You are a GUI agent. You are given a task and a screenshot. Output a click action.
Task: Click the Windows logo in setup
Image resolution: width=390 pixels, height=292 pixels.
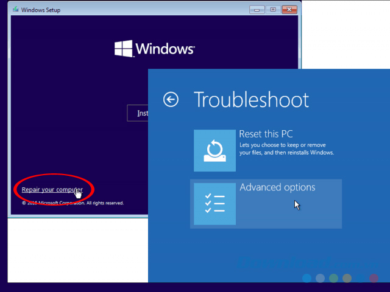(154, 49)
